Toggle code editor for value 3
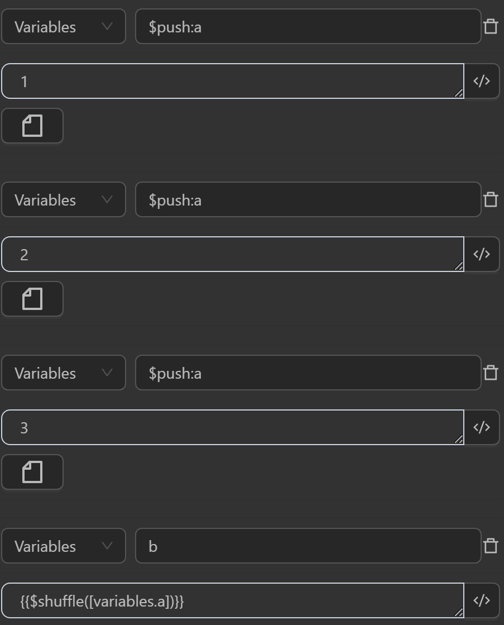 pos(482,427)
